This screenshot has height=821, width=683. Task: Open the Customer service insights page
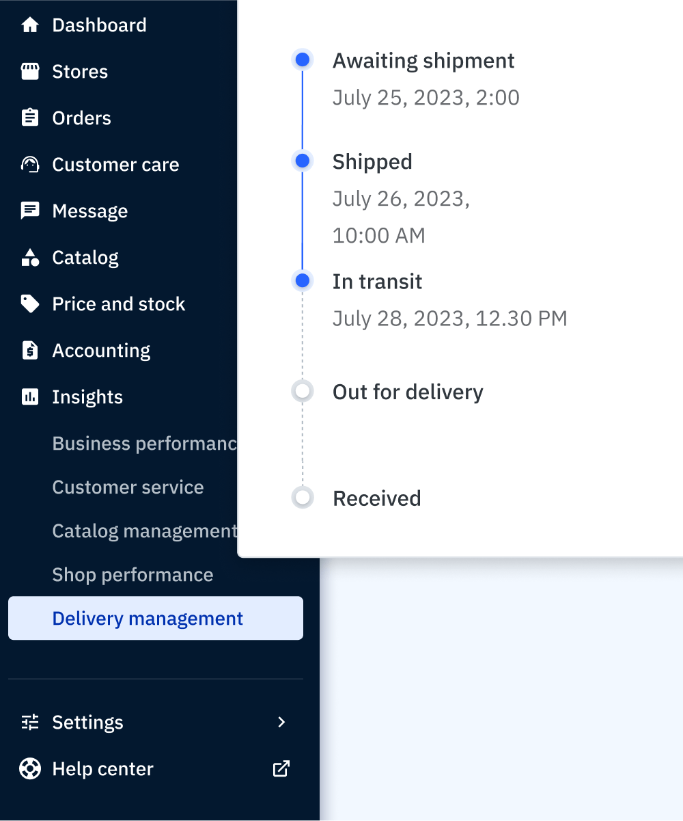coord(128,487)
